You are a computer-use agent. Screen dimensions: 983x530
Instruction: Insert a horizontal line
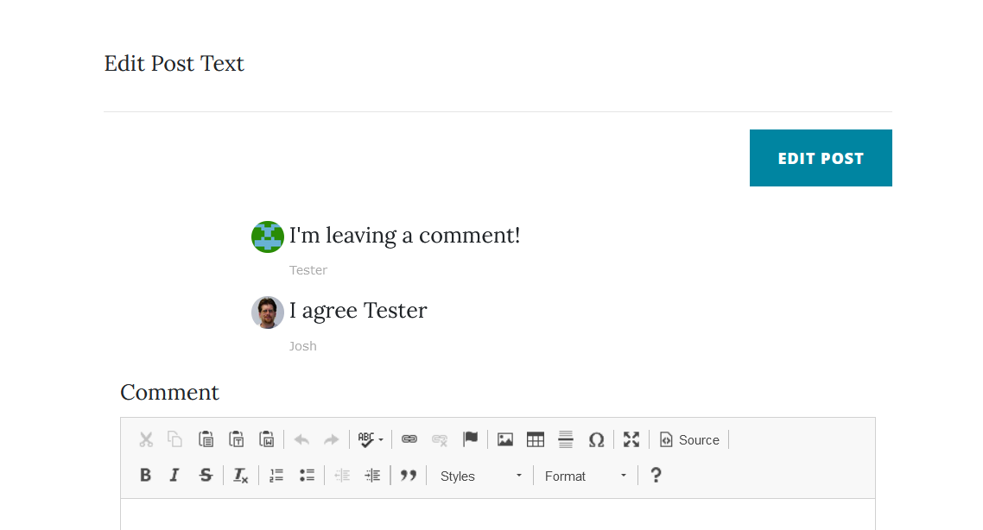pyautogui.click(x=566, y=439)
